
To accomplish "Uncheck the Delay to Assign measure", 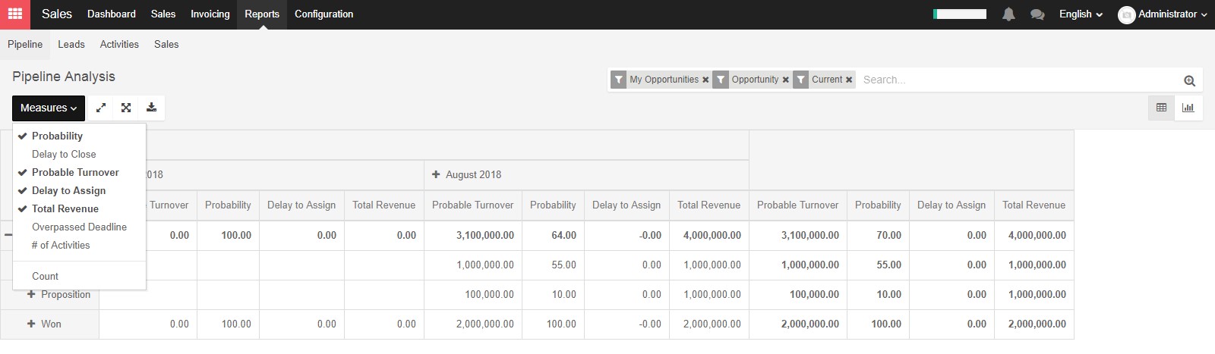I will (79, 190).
